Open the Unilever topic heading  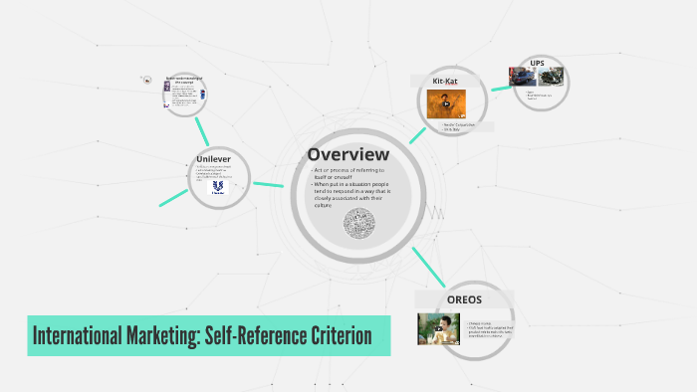point(213,159)
